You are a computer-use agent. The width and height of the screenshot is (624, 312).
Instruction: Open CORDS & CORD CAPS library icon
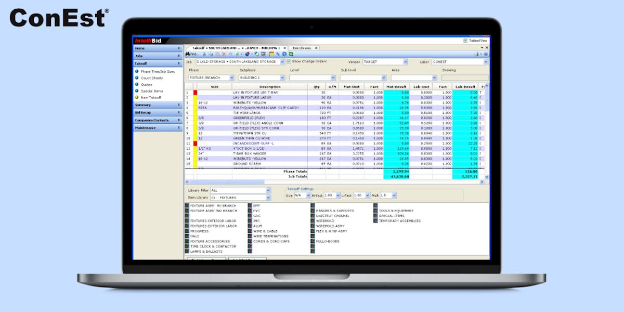coord(250,241)
